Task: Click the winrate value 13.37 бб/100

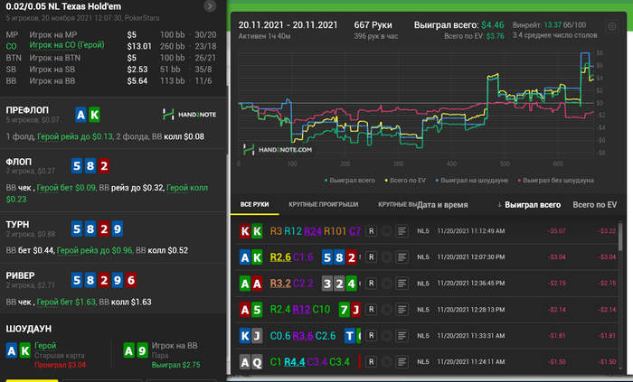Action: pyautogui.click(x=565, y=25)
